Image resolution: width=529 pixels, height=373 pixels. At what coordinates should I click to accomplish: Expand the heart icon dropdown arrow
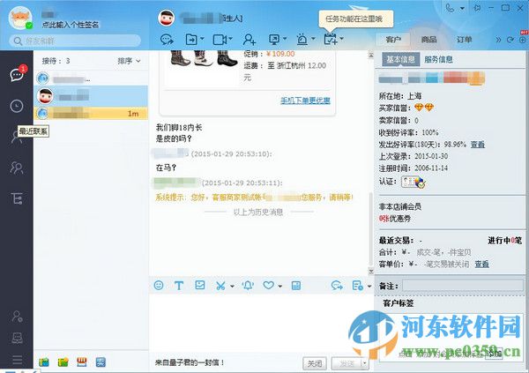pos(280,287)
